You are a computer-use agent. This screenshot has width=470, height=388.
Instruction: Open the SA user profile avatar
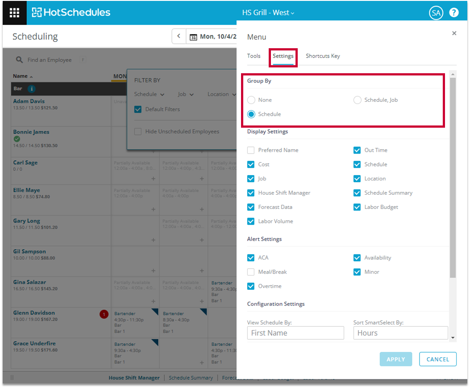point(436,13)
